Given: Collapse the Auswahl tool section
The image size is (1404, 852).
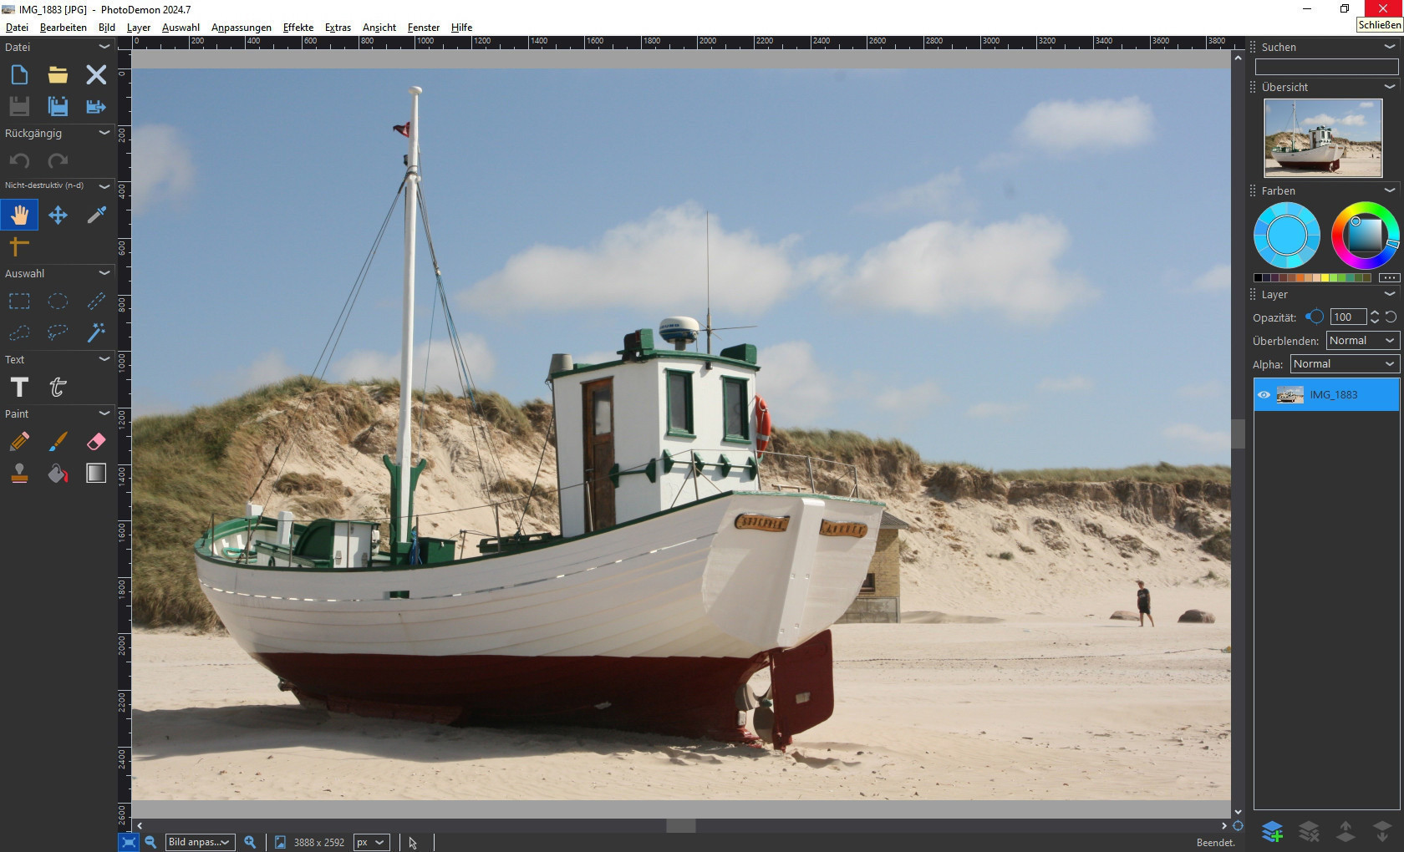Looking at the screenshot, I should (x=104, y=273).
